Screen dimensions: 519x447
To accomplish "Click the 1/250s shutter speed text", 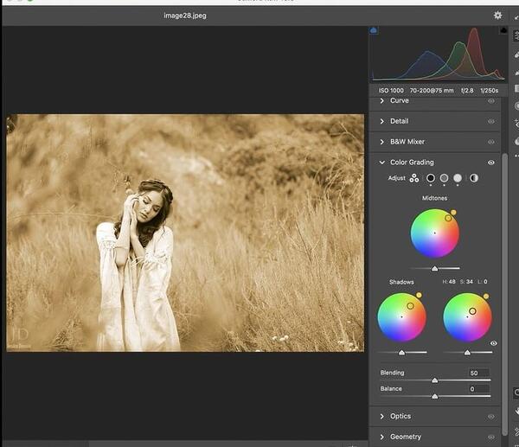I will pos(490,90).
